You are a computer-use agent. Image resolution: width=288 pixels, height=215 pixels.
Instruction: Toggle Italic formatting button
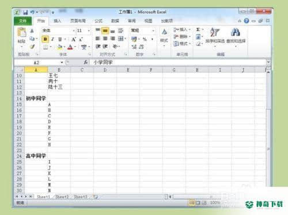coord(52,39)
